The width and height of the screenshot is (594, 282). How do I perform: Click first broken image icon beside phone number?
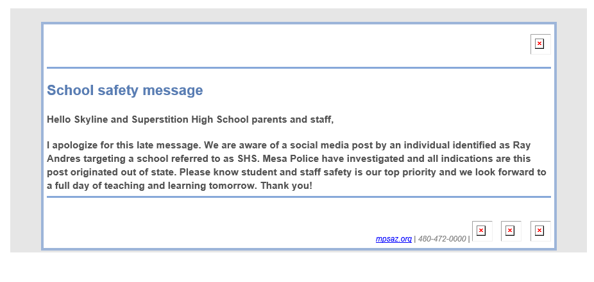coord(481,231)
